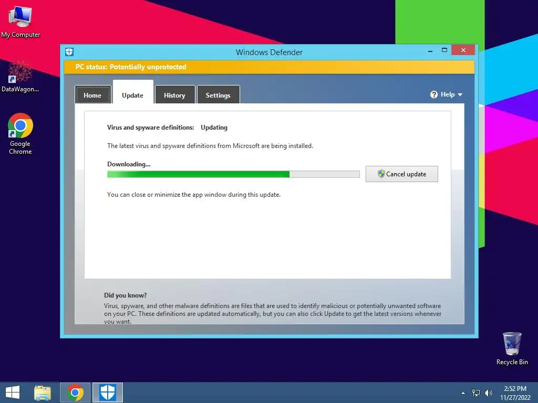Click the Windows Defender shield icon in title bar
538x403 pixels.
(x=69, y=52)
